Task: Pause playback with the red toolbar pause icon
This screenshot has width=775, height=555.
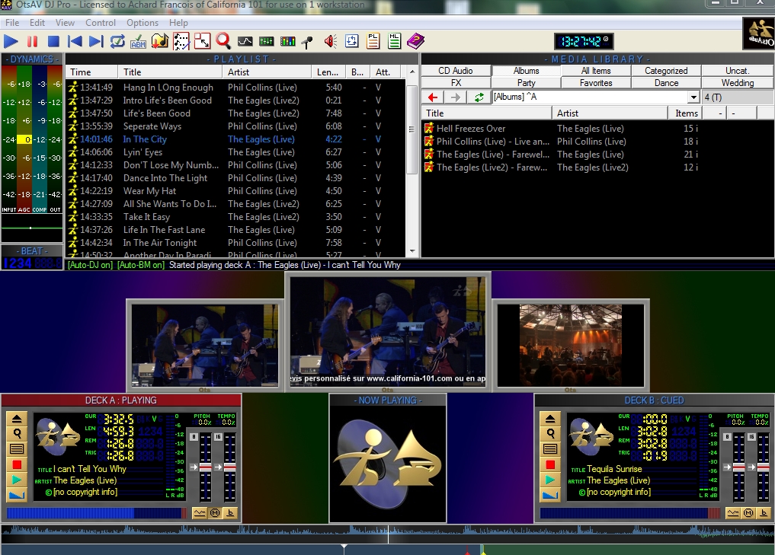Action: click(32, 41)
